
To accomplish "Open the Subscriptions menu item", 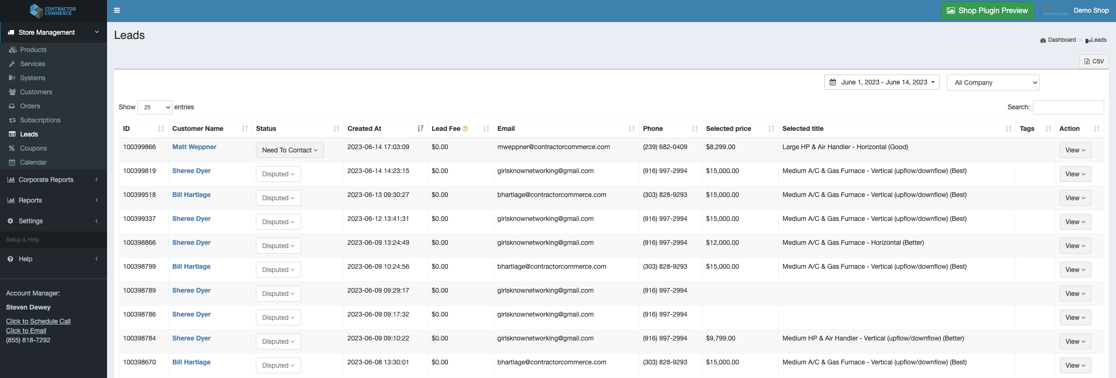I will coord(40,120).
